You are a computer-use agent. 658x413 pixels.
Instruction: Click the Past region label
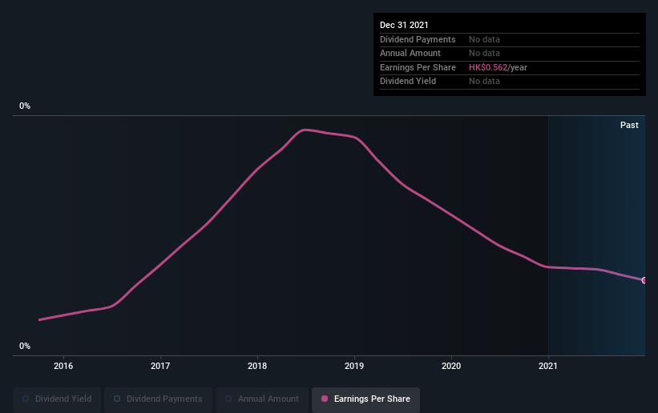[629, 125]
